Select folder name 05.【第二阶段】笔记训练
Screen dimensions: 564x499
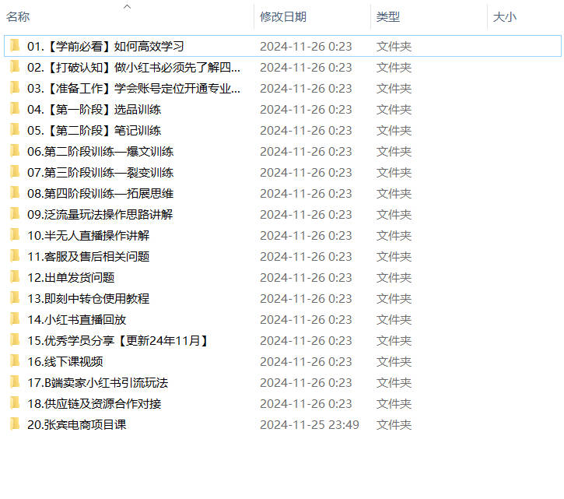94,130
